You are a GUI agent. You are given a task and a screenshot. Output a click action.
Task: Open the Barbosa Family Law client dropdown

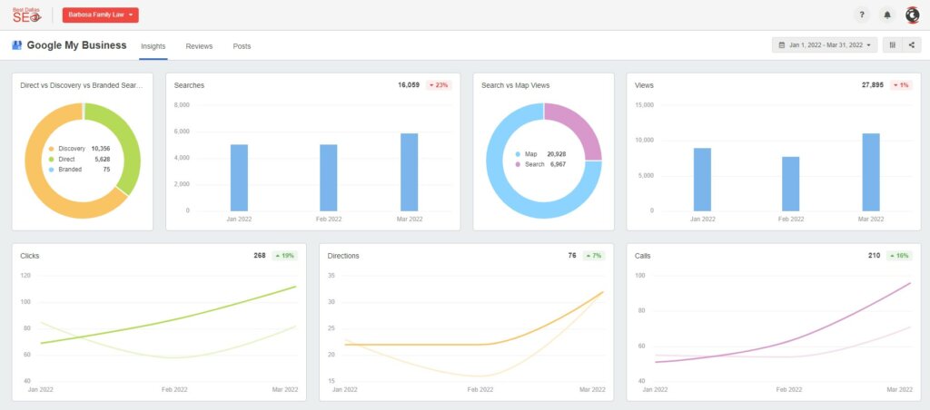click(101, 15)
